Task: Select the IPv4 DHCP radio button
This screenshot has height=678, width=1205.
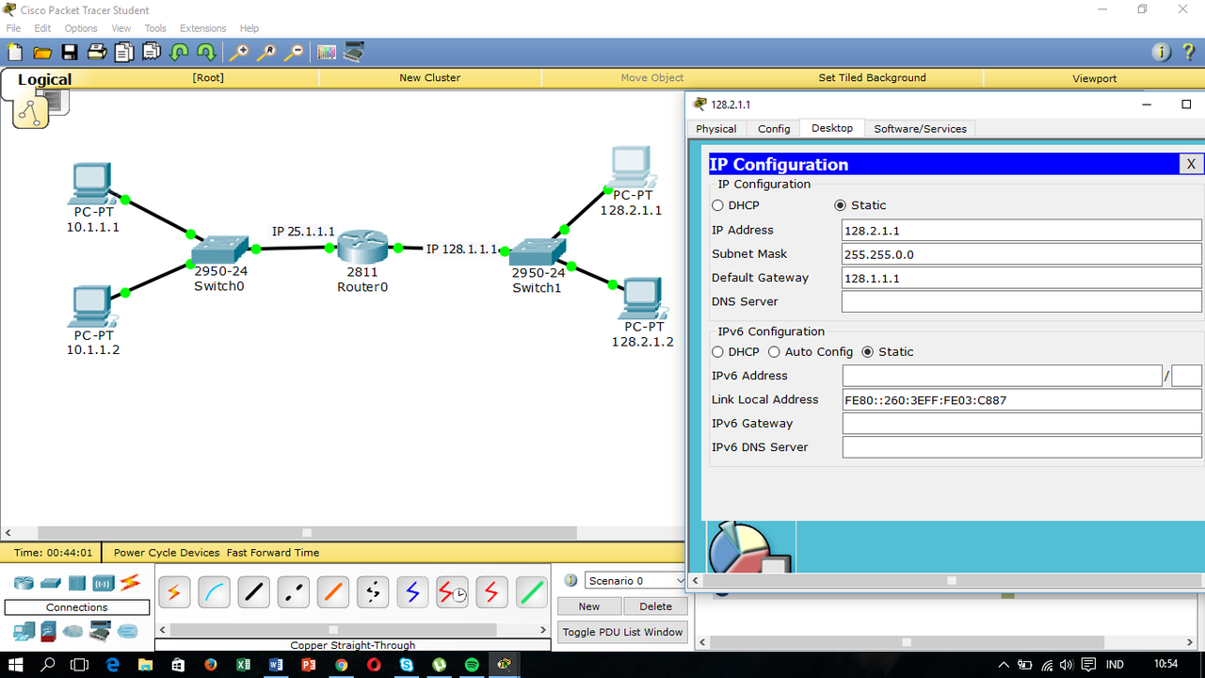Action: 717,205
